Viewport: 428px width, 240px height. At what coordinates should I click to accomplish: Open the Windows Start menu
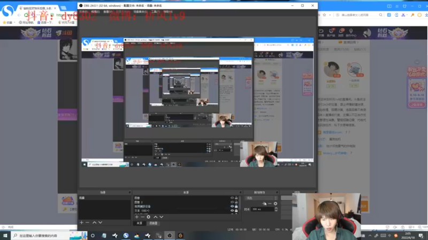tap(5, 235)
